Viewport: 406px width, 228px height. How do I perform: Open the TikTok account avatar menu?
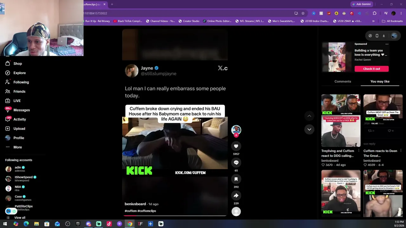point(394,36)
